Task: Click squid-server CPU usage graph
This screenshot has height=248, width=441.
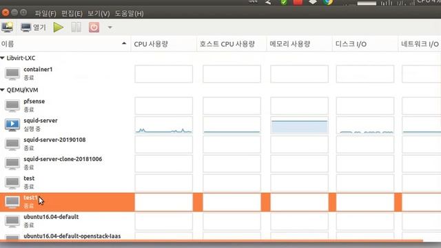Action: (x=164, y=125)
